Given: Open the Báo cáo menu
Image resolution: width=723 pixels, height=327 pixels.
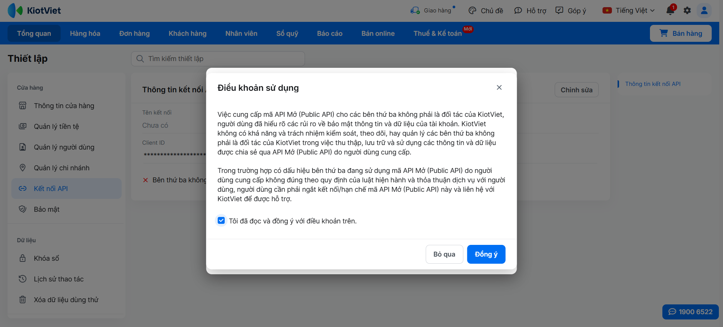Looking at the screenshot, I should tap(329, 34).
